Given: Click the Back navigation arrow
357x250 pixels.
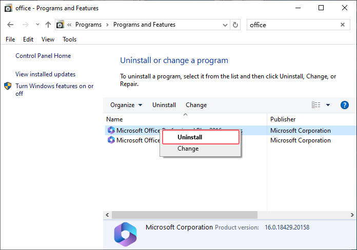Looking at the screenshot, I should (10, 25).
